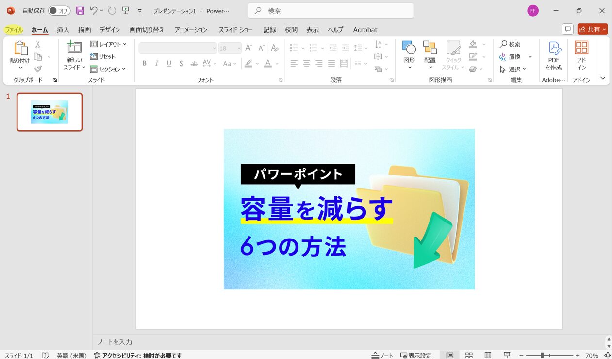Click accessibility status (アクセシビリティ) text
This screenshot has height=359, width=612.
(138, 355)
